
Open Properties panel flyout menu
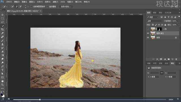(180, 63)
